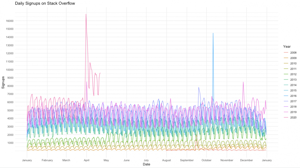Click y-axis value 12000
This screenshot has height=168, width=300.
pyautogui.click(x=10, y=53)
